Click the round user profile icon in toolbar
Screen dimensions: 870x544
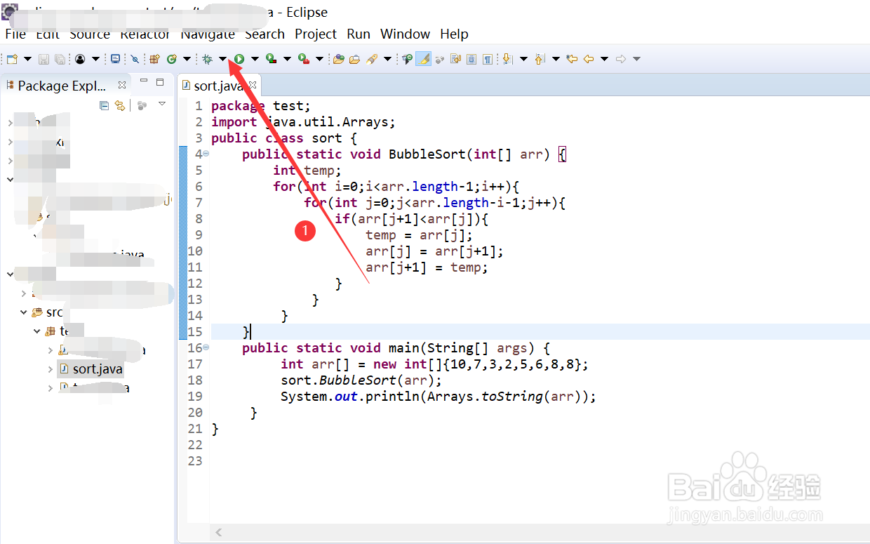pyautogui.click(x=80, y=59)
